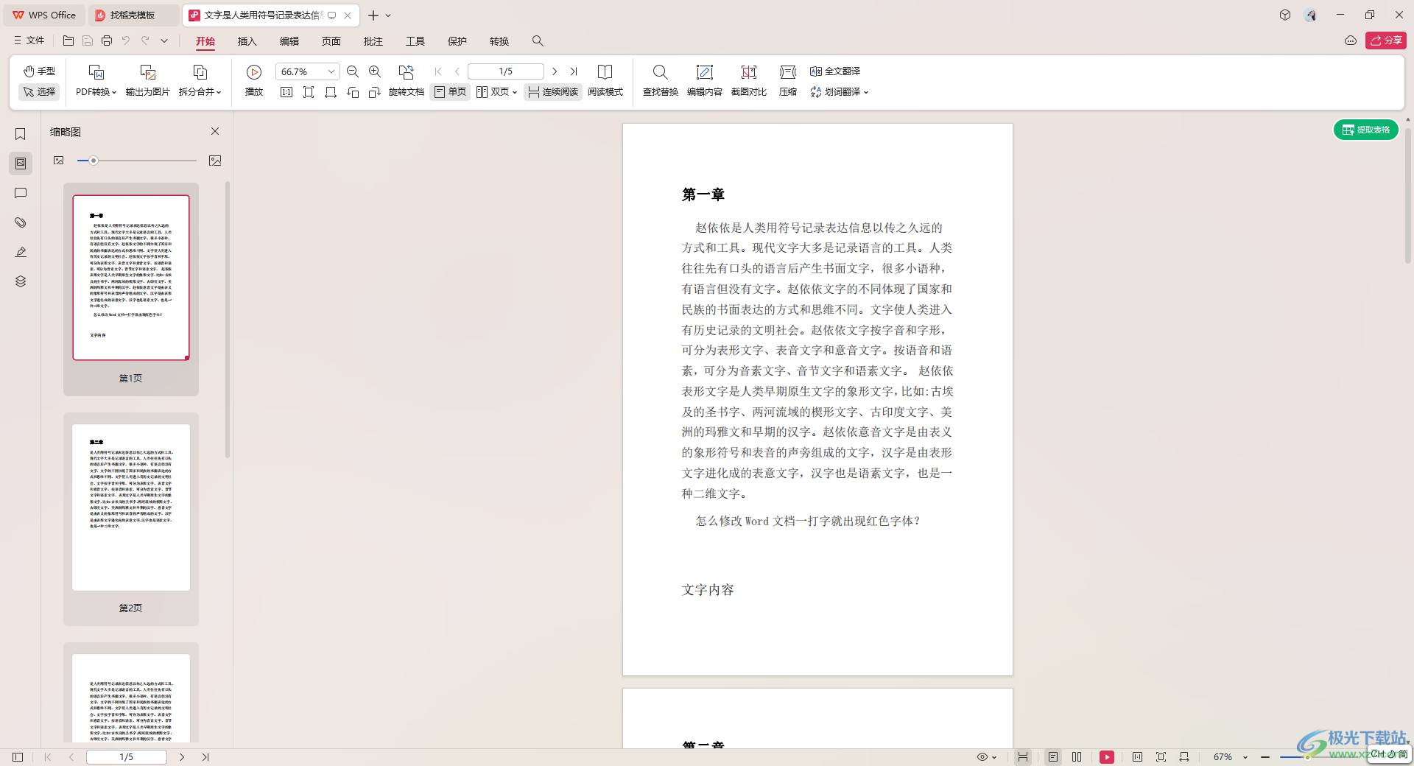Image resolution: width=1414 pixels, height=766 pixels.
Task: Jump to last page in ribbon
Action: pyautogui.click(x=574, y=71)
